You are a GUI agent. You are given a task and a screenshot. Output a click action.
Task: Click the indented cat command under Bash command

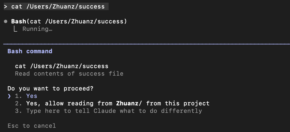click(x=62, y=66)
